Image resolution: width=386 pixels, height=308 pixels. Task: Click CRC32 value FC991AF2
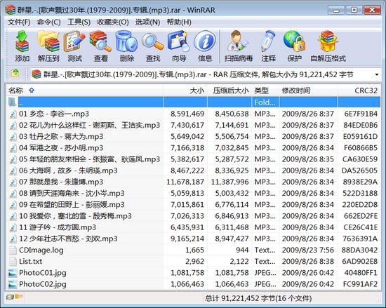point(361,284)
